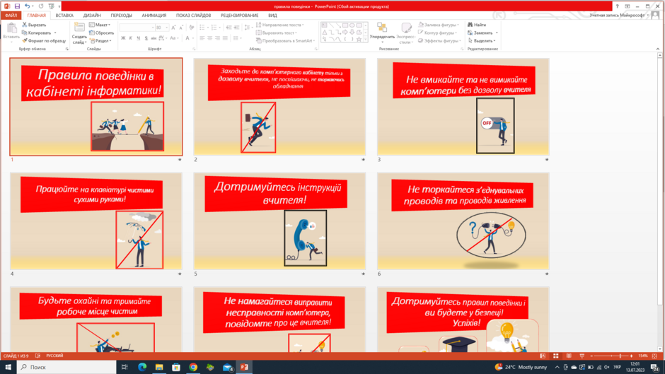Click the zoom in plus button
The height and width of the screenshot is (374, 665).
pyautogui.click(x=632, y=356)
